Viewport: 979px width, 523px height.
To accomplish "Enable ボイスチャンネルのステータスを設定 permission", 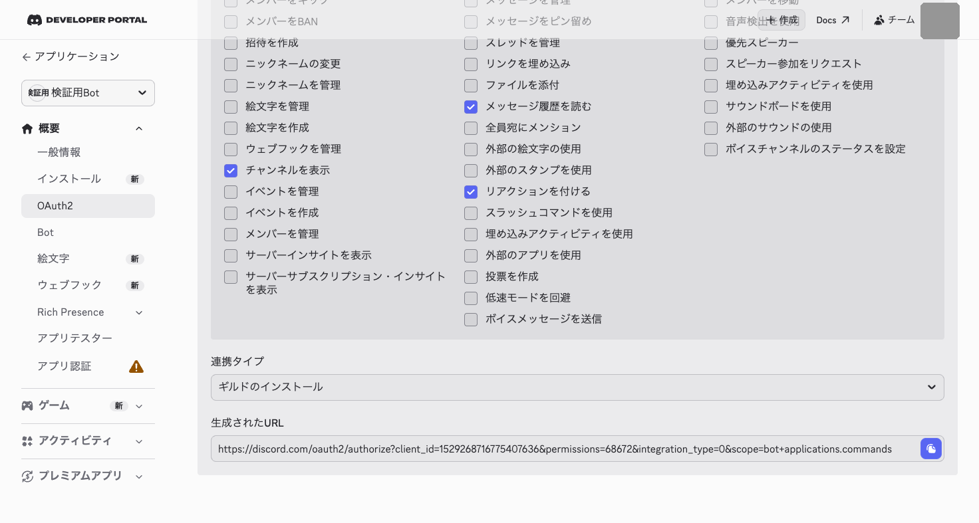I will coord(711,149).
